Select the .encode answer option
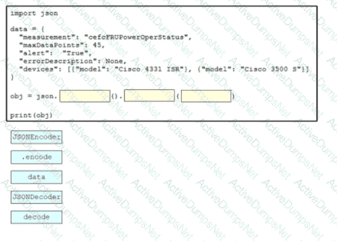The image size is (337, 241). (x=37, y=157)
